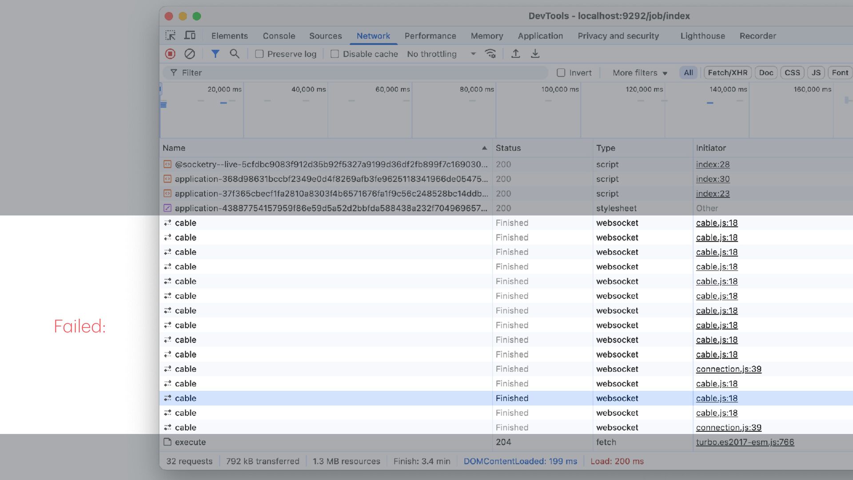Open the Application tab

(540, 36)
